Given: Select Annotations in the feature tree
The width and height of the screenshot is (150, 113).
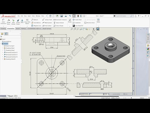Looking at the screenshot, I should (x=7, y=41).
